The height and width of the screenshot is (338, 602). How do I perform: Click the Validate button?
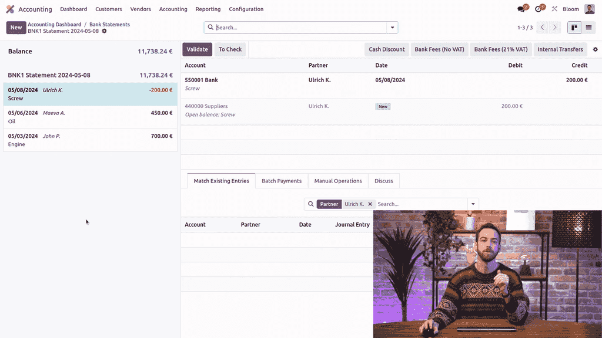click(197, 49)
